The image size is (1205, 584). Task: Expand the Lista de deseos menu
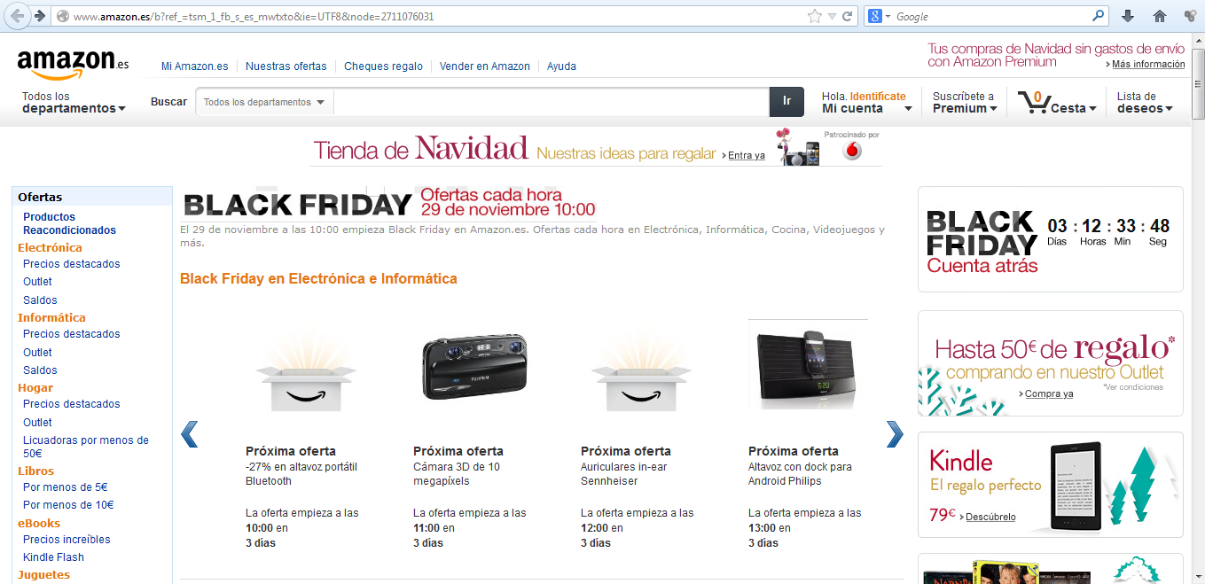(x=1145, y=102)
